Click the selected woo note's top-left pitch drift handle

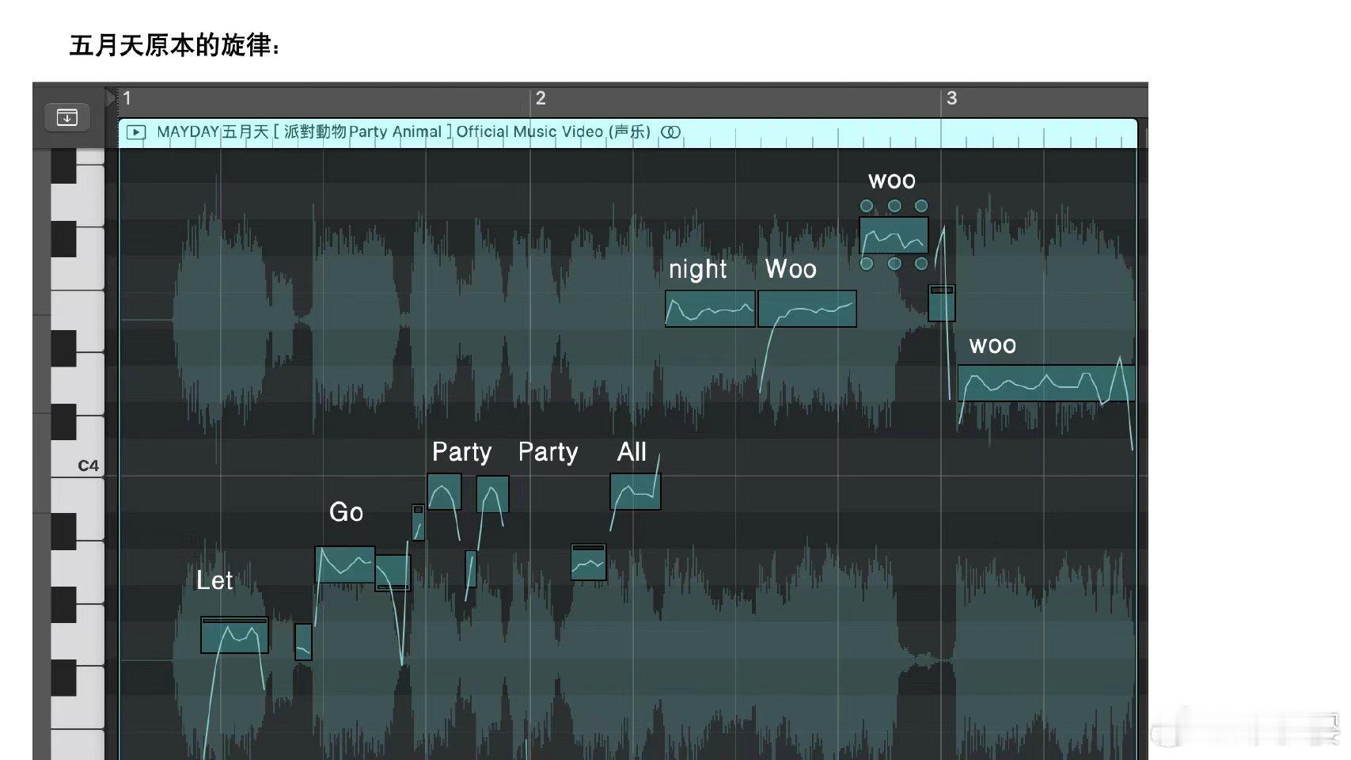pyautogui.click(x=867, y=206)
